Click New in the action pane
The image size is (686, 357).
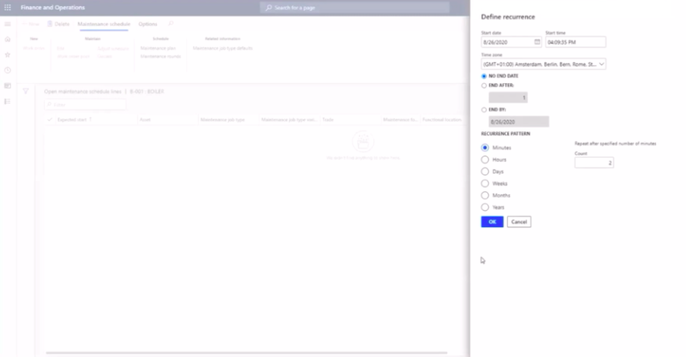click(x=31, y=24)
